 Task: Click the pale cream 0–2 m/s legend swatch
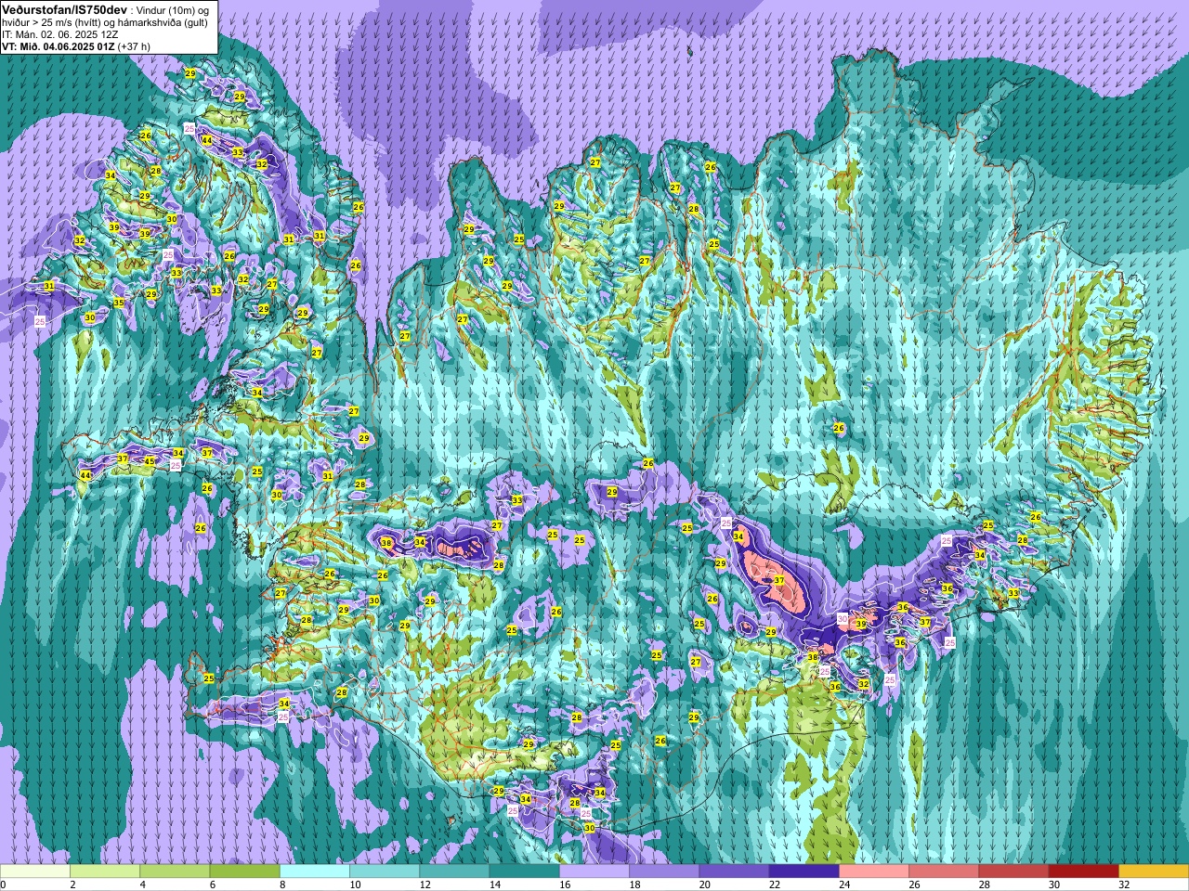35,872
